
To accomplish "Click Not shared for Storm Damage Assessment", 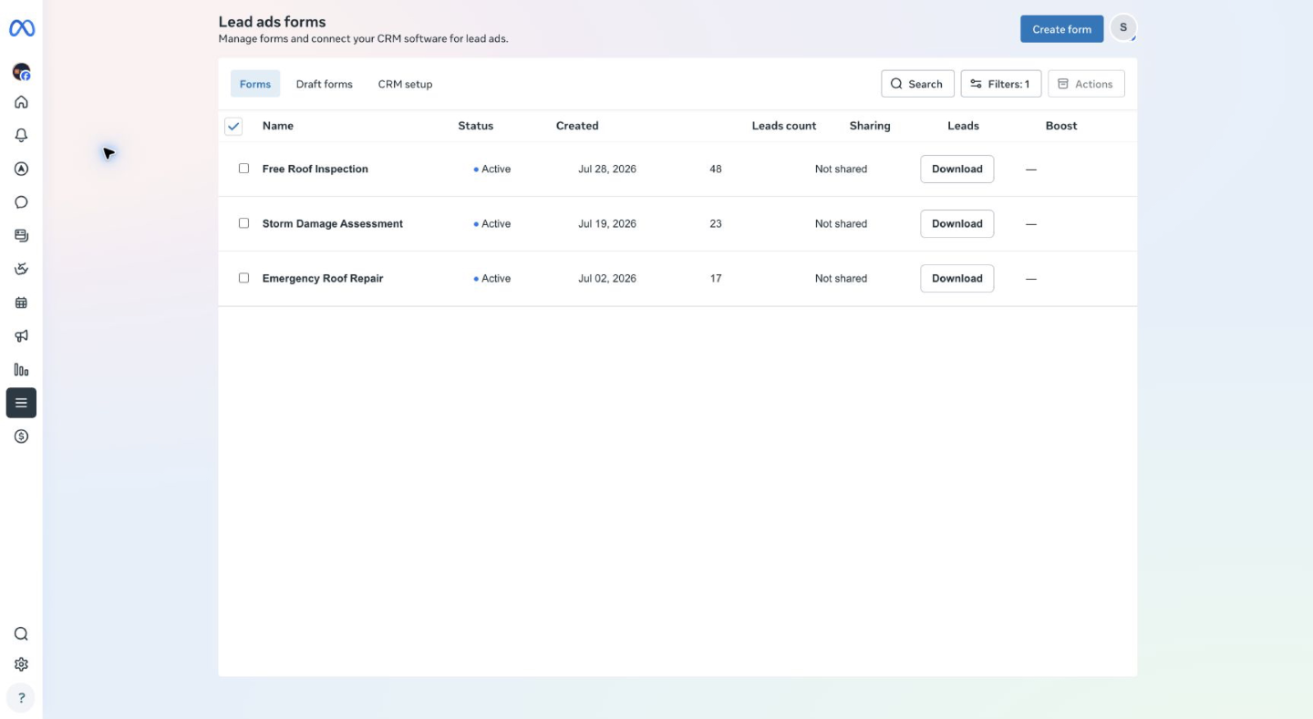I will [841, 223].
